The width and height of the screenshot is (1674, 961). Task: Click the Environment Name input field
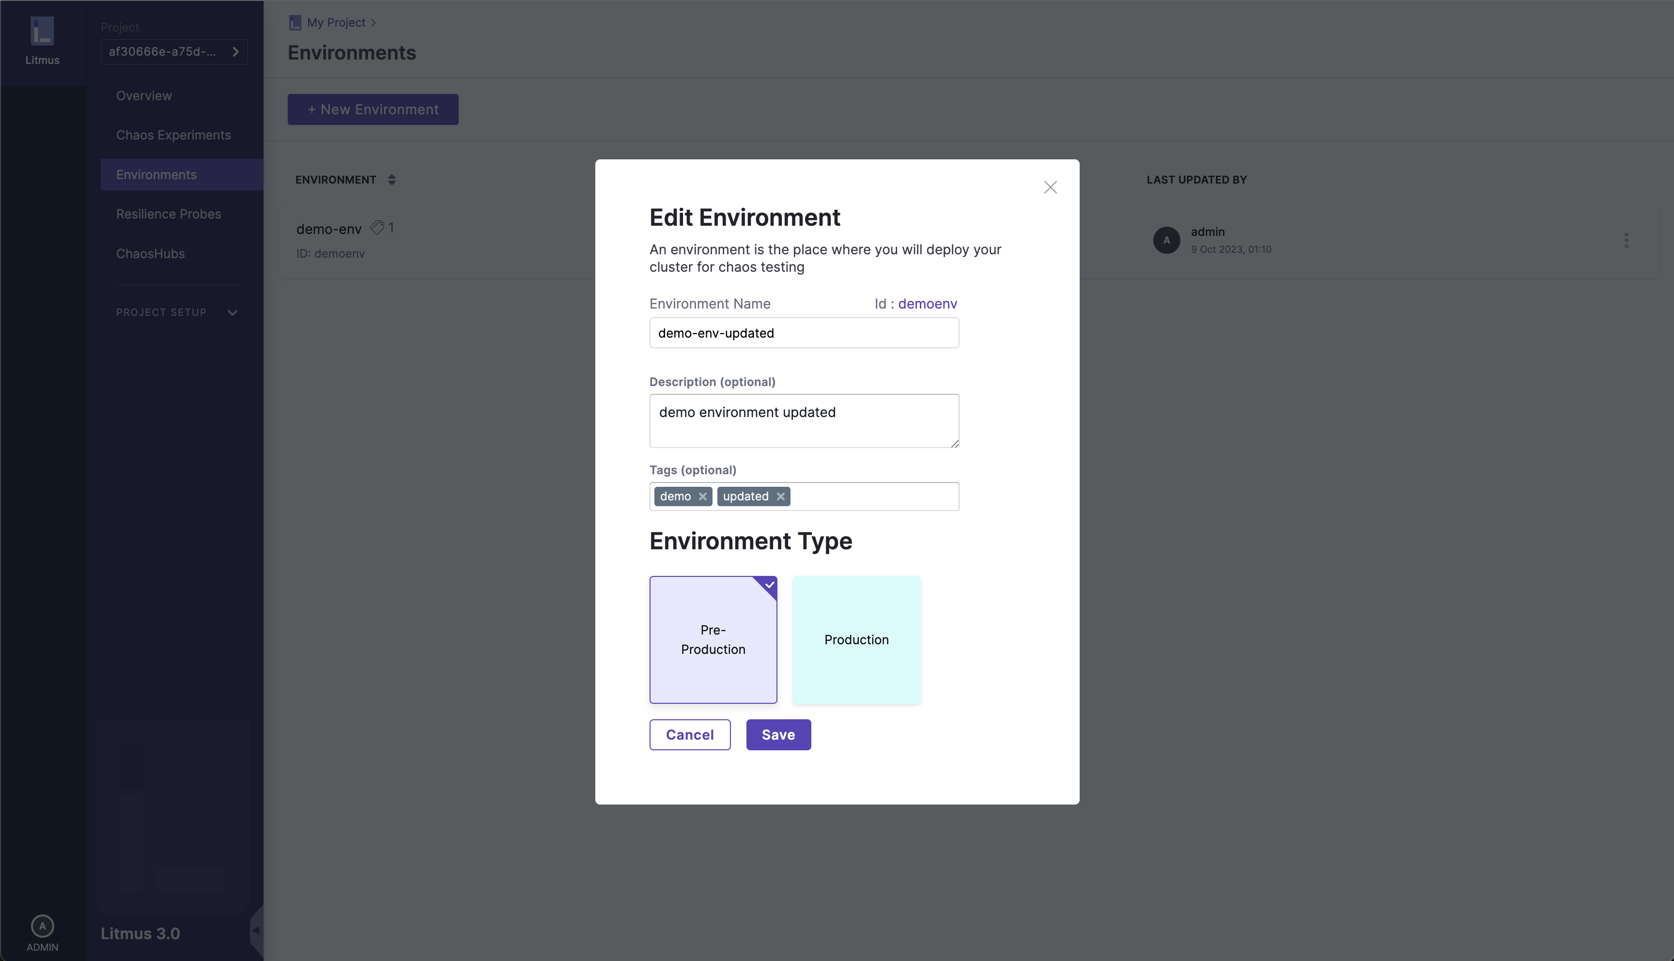pos(804,333)
